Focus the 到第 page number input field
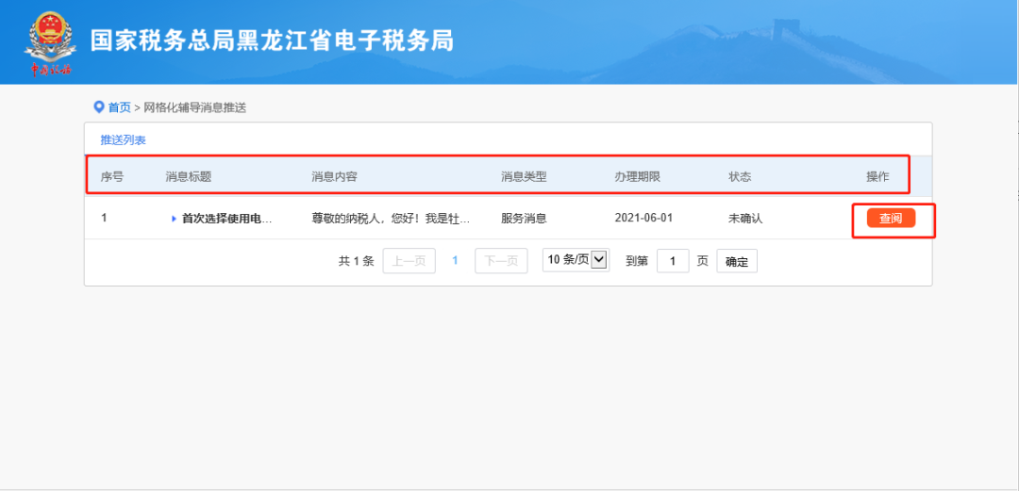 [x=673, y=261]
